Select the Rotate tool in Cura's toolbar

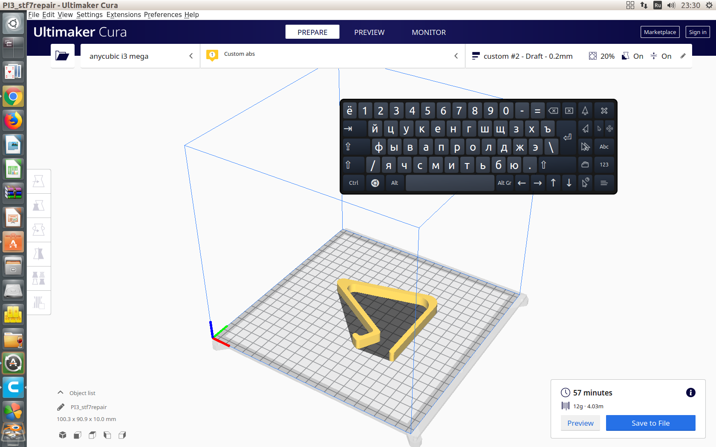pos(39,230)
